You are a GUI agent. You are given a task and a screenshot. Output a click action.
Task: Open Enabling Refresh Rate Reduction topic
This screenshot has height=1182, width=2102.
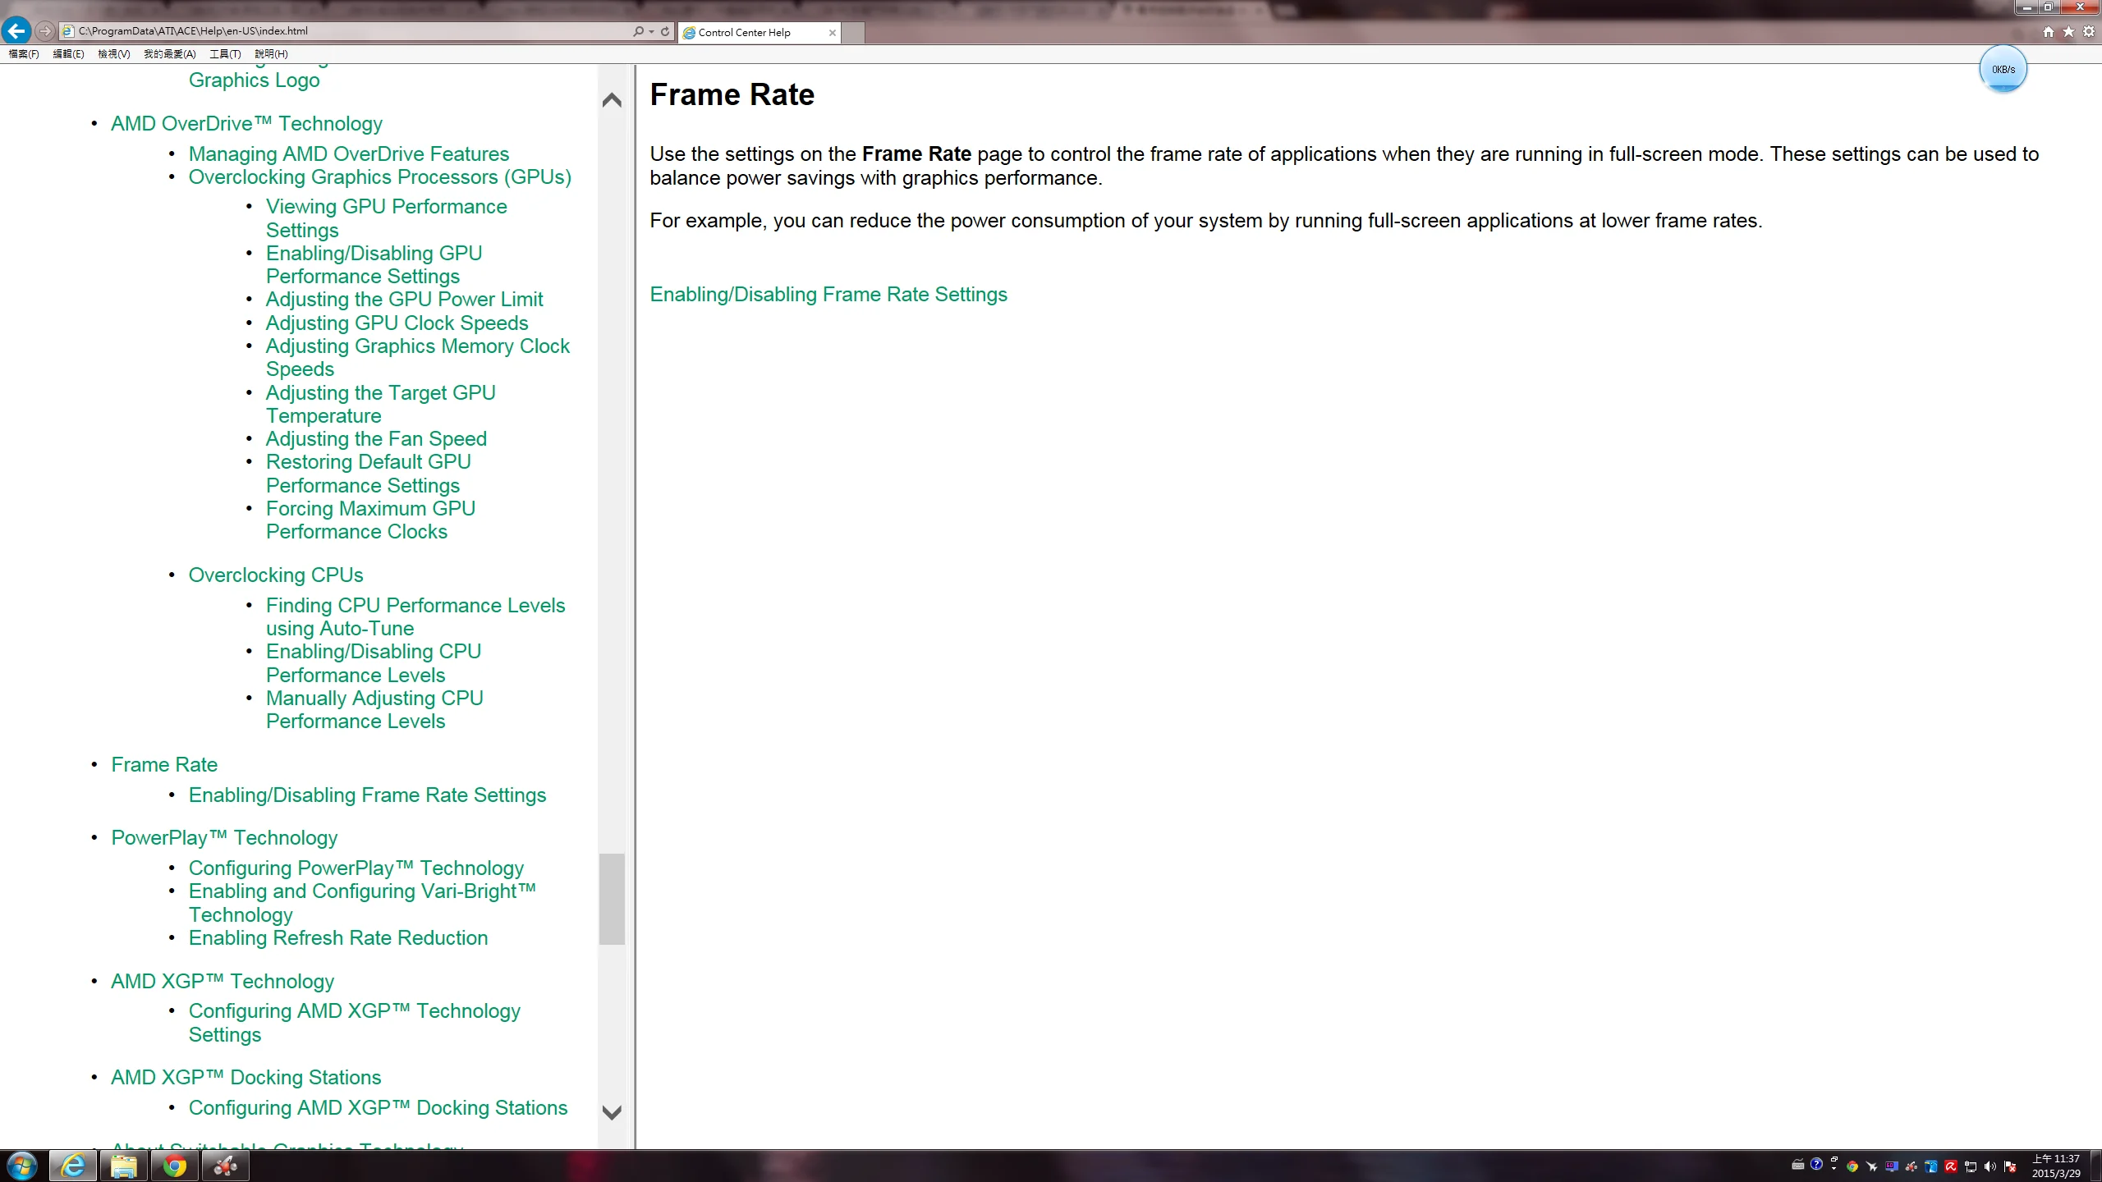pos(338,937)
